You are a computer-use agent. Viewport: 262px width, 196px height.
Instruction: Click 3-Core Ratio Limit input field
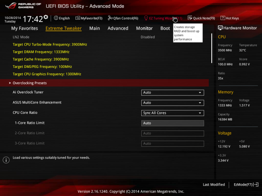(173, 144)
